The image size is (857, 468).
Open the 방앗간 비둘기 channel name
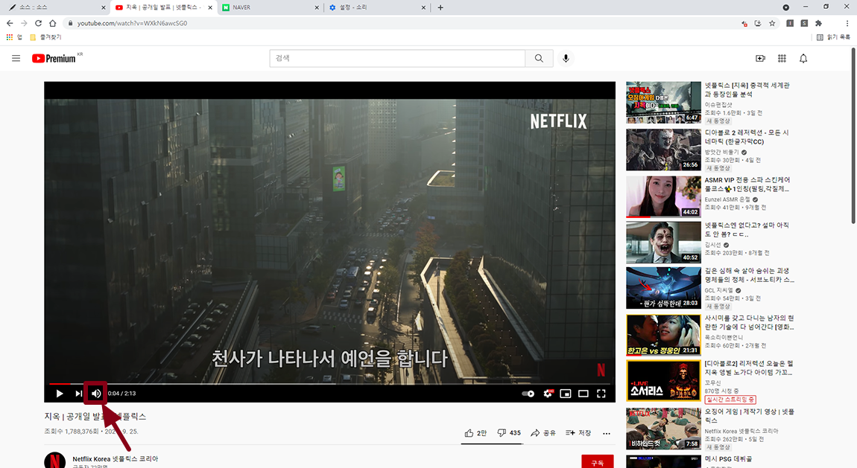721,153
